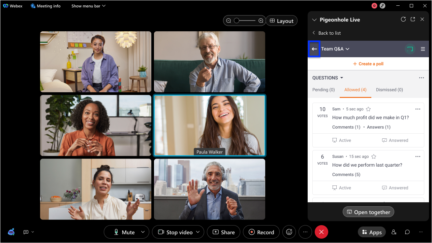Screen dimensions: 432x243
Task: Expand the Show menu bar dropdown
Action: [88, 6]
